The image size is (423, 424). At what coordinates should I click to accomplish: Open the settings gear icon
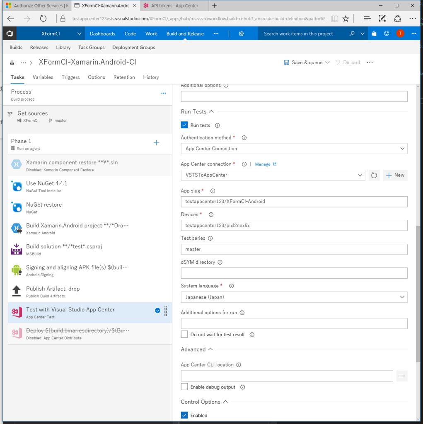tap(241, 34)
